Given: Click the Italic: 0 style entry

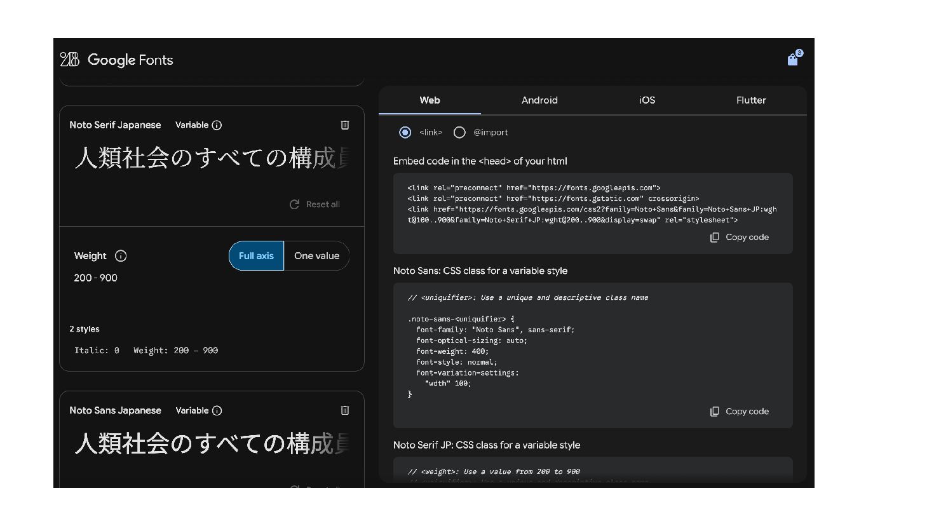Looking at the screenshot, I should pyautogui.click(x=97, y=351).
